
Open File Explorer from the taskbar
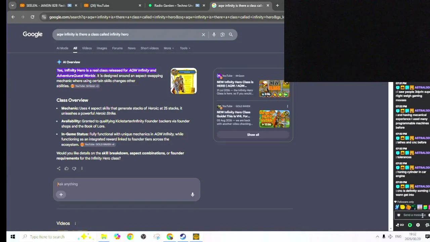[x=104, y=237]
